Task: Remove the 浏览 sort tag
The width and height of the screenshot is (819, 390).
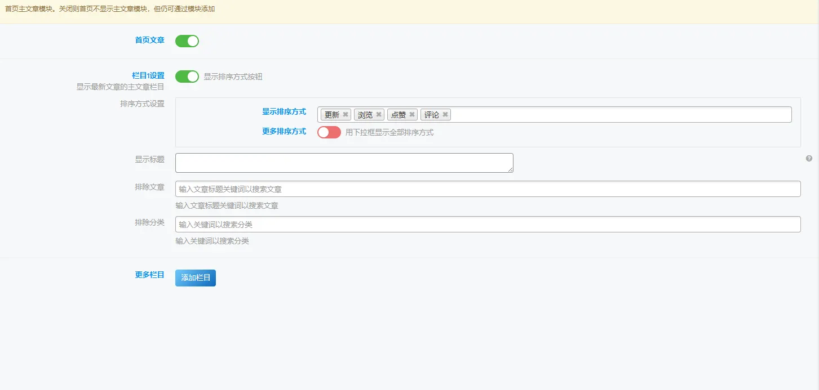Action: click(x=379, y=115)
